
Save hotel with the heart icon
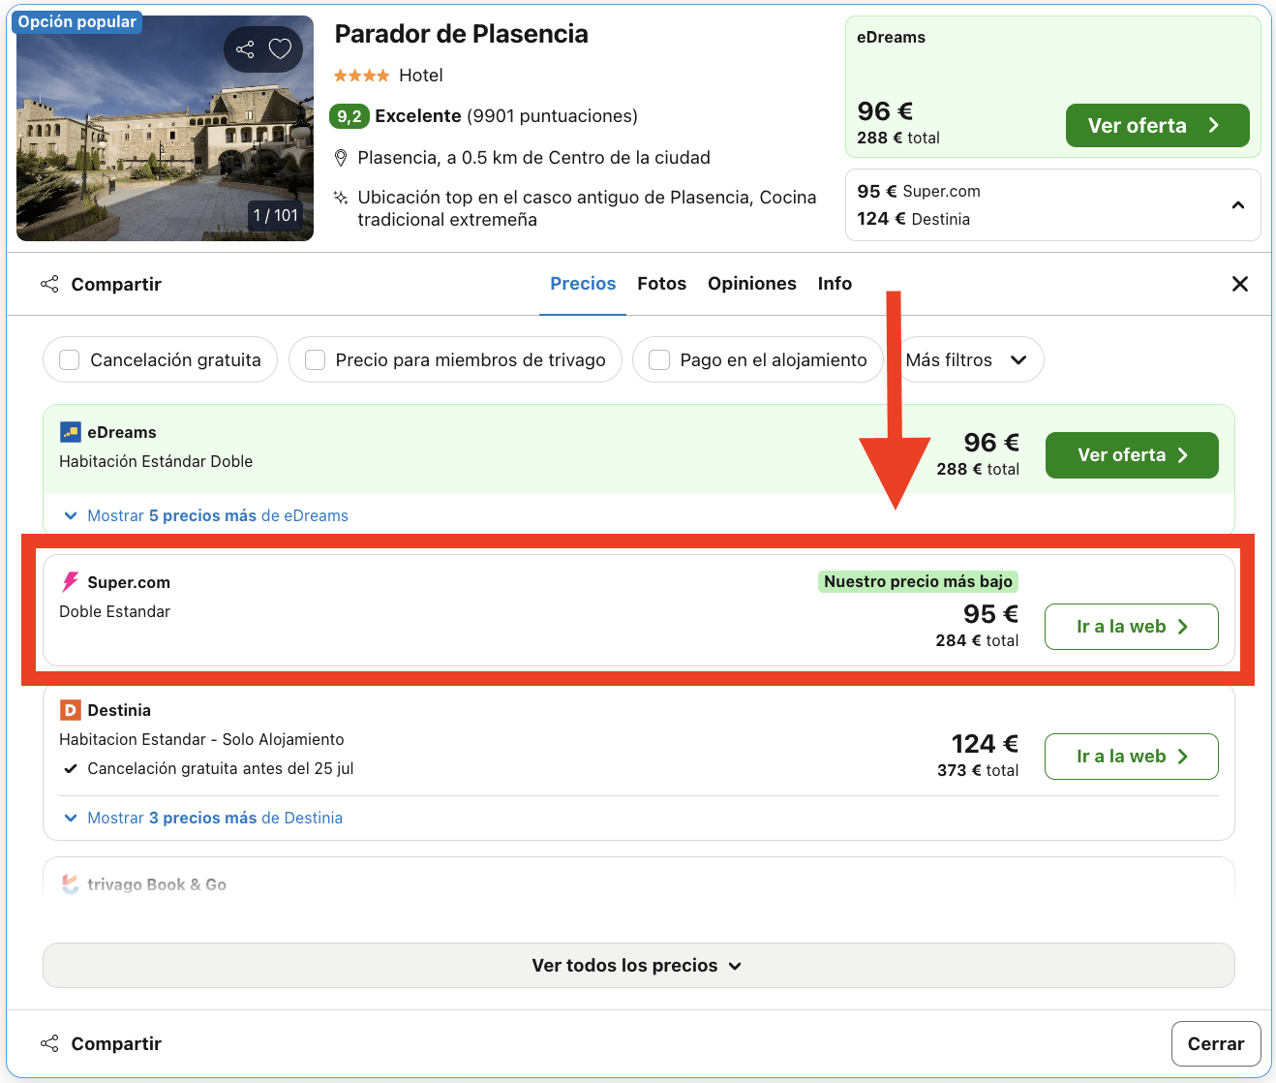click(x=280, y=49)
